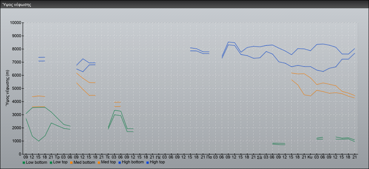Click the orange Med top legend swatch
Viewport: 369px width, 169px height.
[100, 163]
